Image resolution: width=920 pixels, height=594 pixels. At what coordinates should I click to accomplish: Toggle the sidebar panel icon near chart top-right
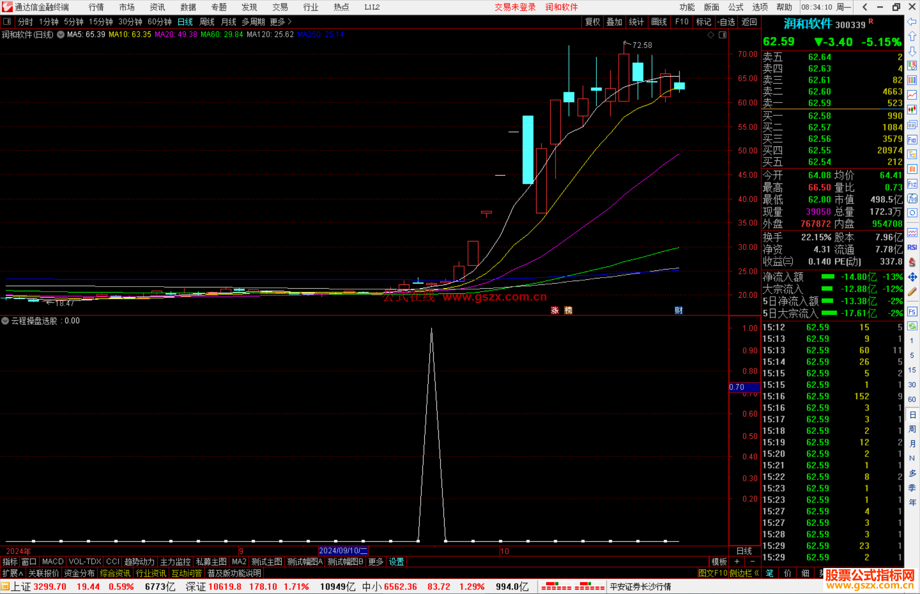coord(722,34)
